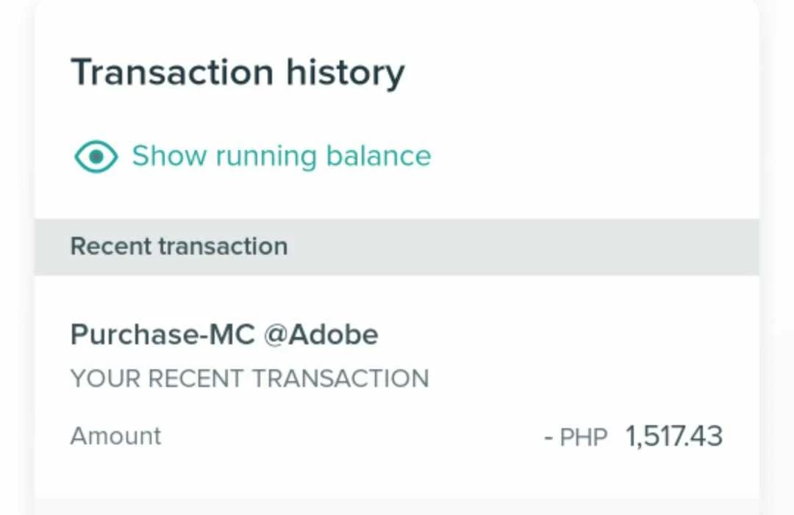
Task: Click the minus sign before PHP
Action: 548,438
